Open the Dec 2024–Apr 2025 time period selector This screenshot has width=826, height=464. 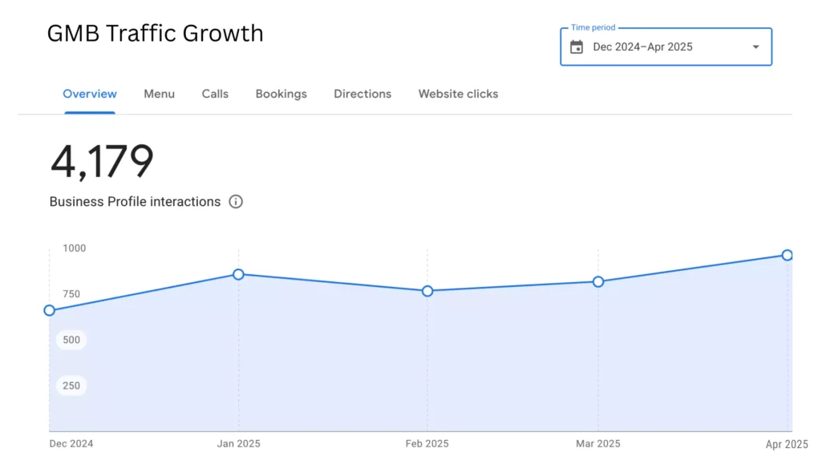pyautogui.click(x=666, y=46)
